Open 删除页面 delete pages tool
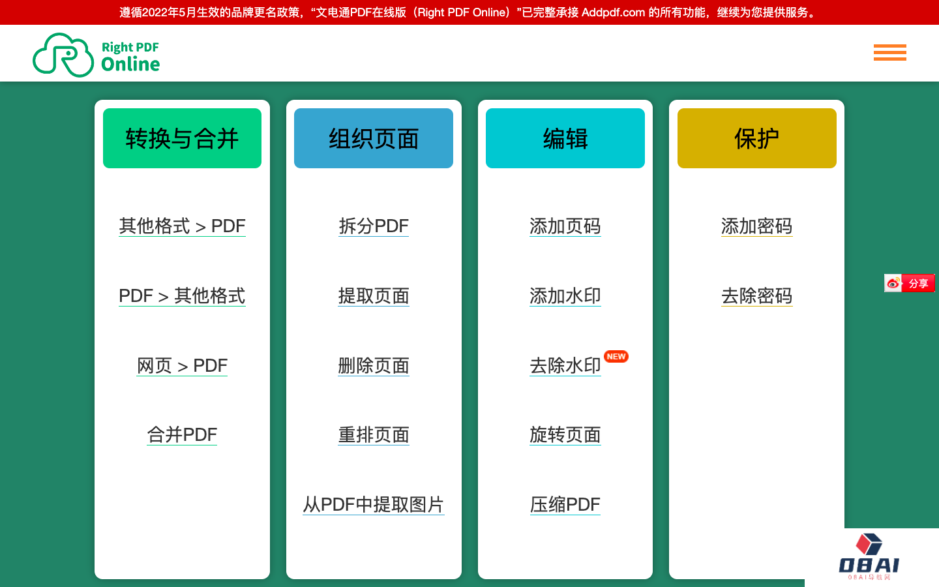This screenshot has height=587, width=939. point(374,366)
